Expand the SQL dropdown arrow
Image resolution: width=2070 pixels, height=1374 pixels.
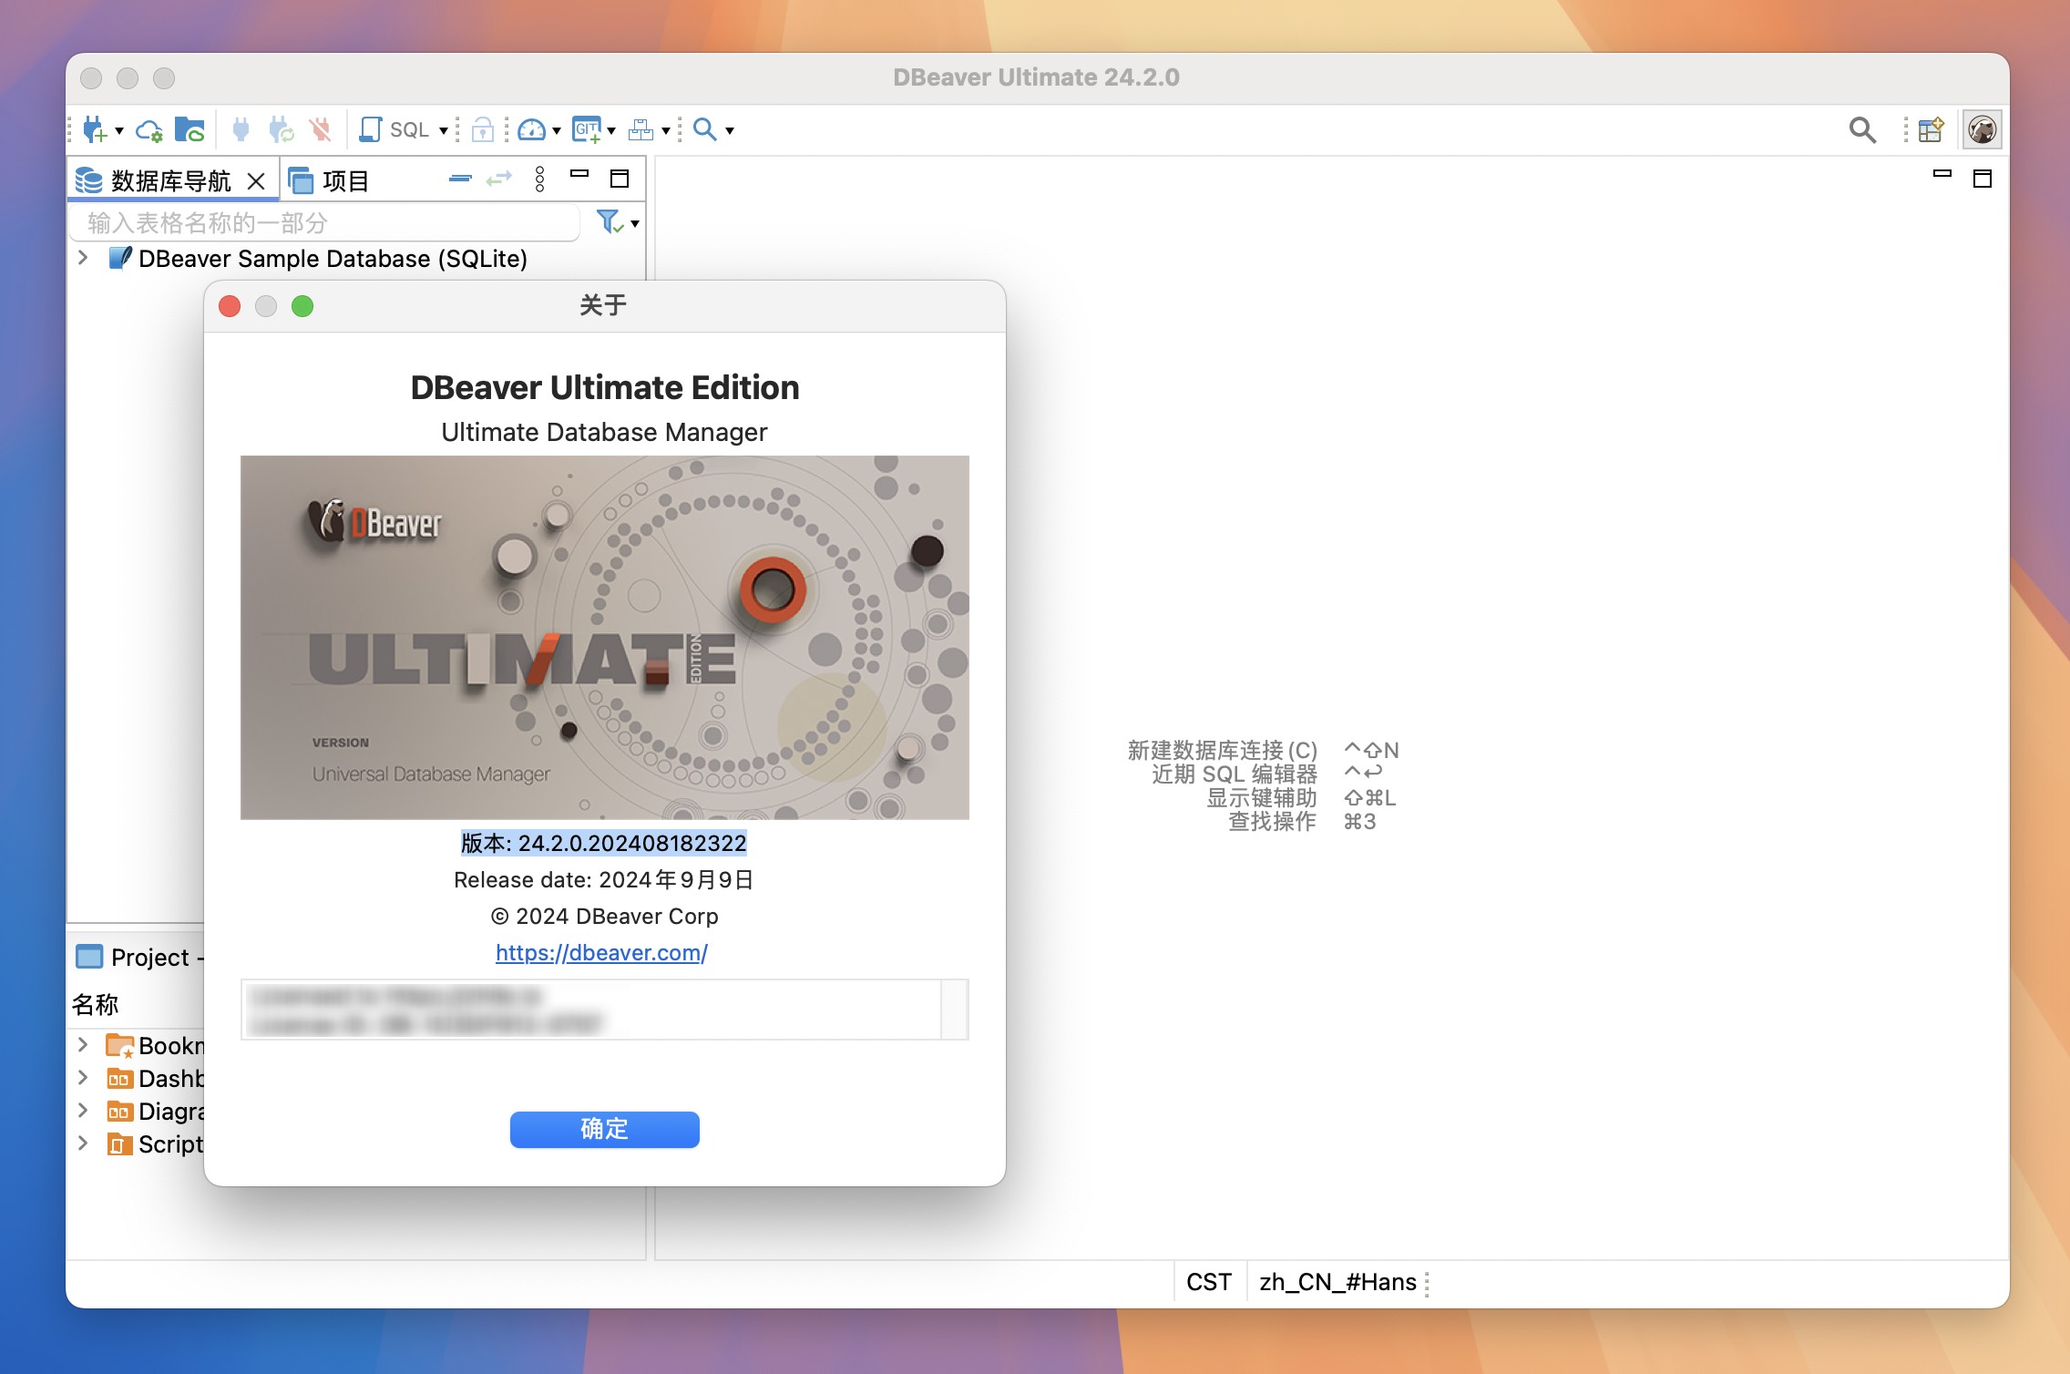coord(444,131)
